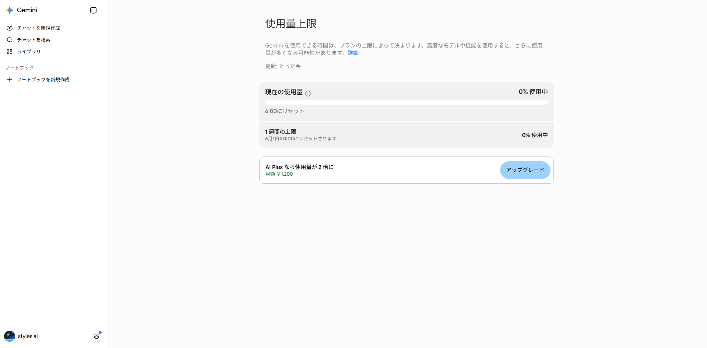Open settings with the gear icon

coord(96,336)
